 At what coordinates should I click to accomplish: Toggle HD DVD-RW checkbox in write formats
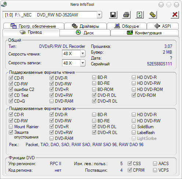(134, 121)
